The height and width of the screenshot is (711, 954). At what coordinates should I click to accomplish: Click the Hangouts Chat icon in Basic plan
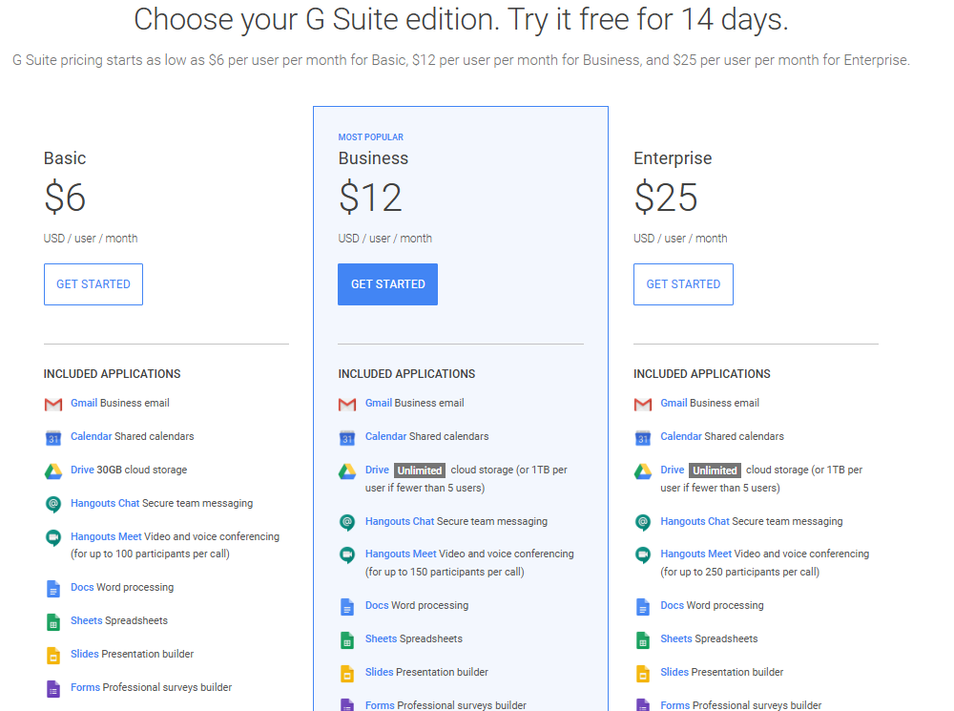[53, 504]
